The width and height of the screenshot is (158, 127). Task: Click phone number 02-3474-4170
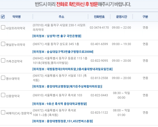click(99, 28)
